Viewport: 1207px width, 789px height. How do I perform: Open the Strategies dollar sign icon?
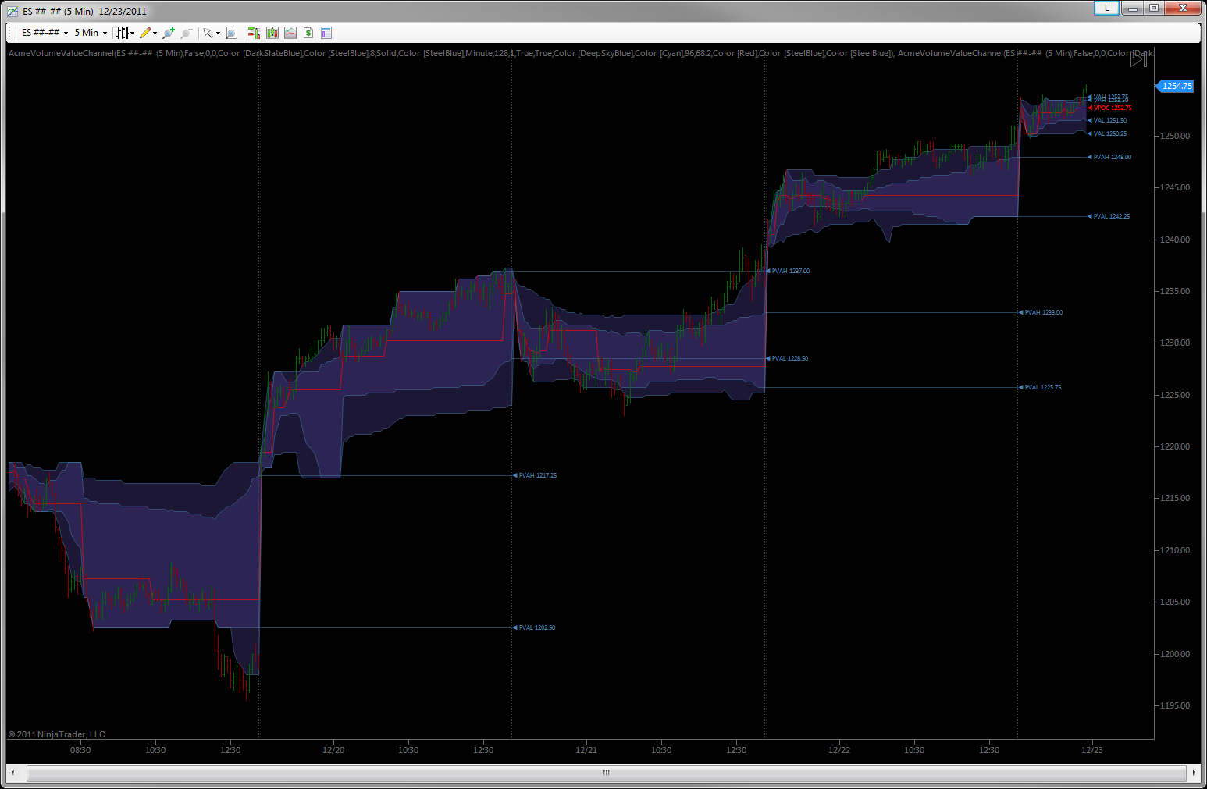coord(308,33)
